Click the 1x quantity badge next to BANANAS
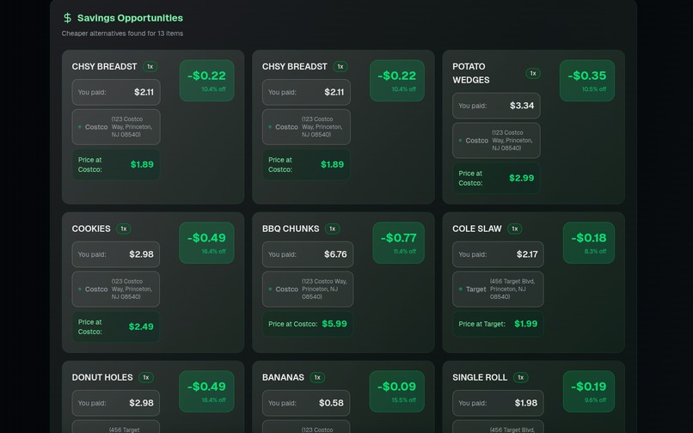This screenshot has width=693, height=433. point(317,377)
